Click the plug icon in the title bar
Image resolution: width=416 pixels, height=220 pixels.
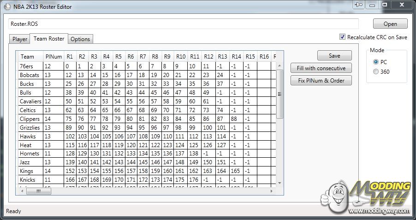pyautogui.click(x=358, y=5)
